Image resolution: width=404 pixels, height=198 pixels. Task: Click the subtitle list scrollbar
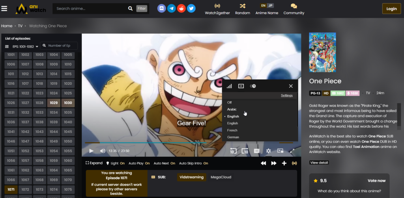(297, 109)
